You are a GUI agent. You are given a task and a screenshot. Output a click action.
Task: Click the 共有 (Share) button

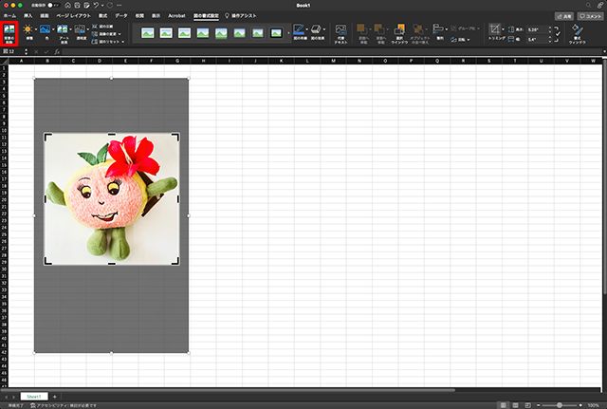point(564,16)
